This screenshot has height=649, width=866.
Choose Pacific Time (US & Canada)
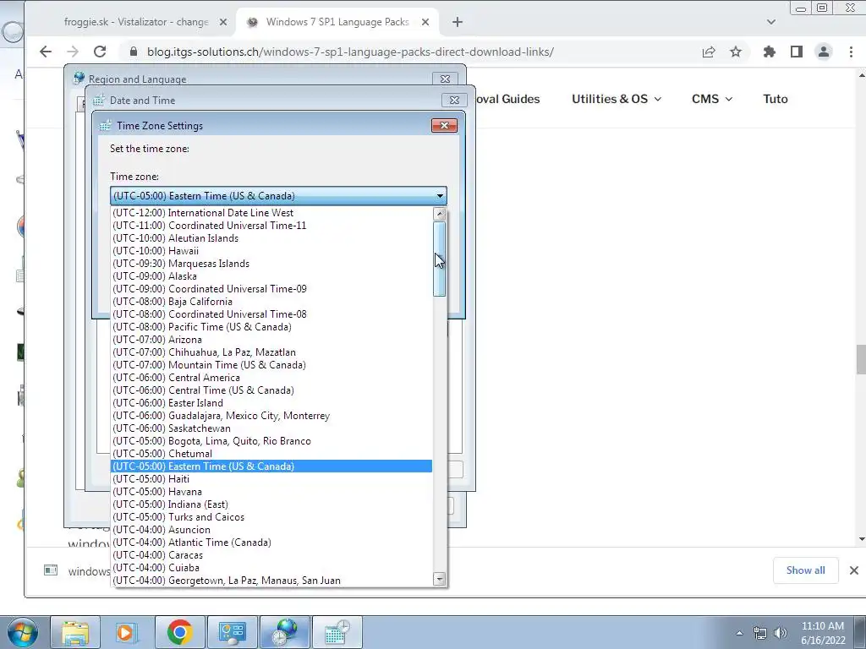pos(271,327)
